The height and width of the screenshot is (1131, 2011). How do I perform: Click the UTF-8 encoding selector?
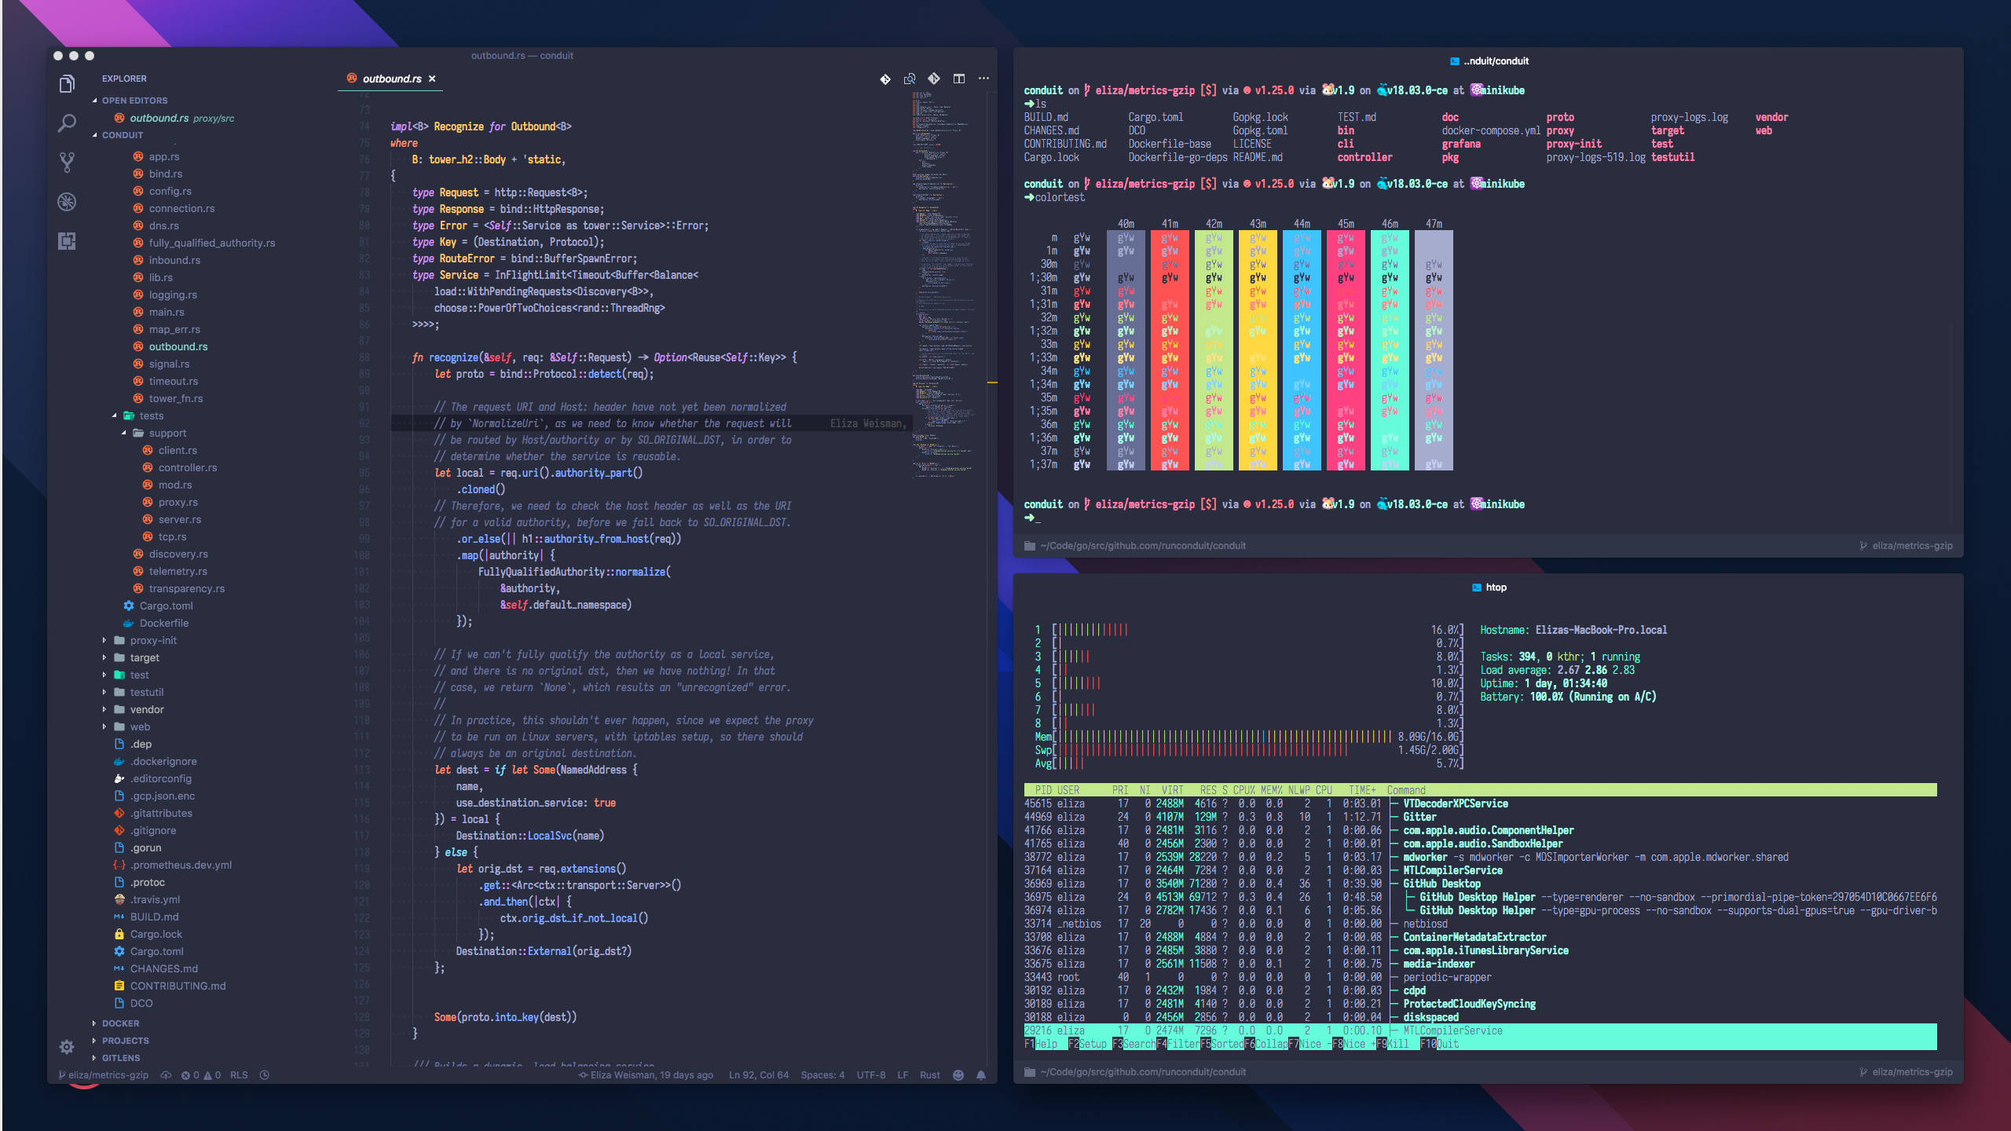point(870,1075)
